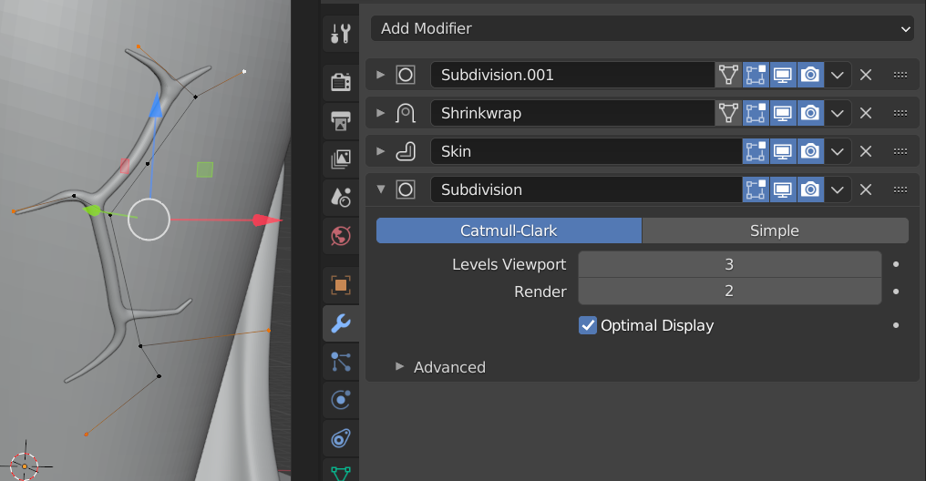This screenshot has width=926, height=481.
Task: Click the Skin name field
Action: coord(586,151)
